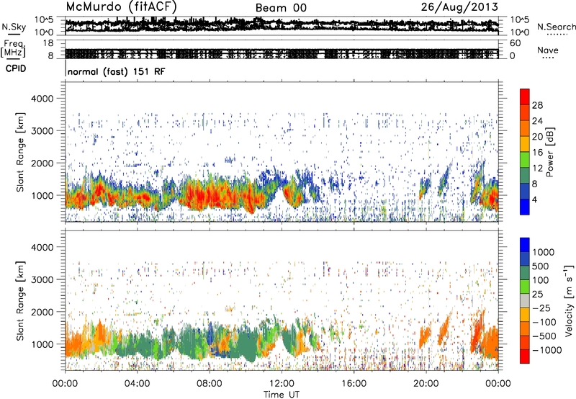
Task: Click the Nave legend label
Action: [548, 50]
